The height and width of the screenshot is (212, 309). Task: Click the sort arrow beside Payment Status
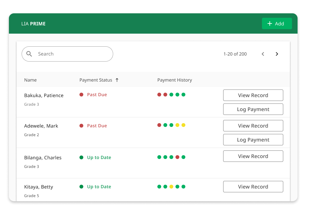point(117,80)
